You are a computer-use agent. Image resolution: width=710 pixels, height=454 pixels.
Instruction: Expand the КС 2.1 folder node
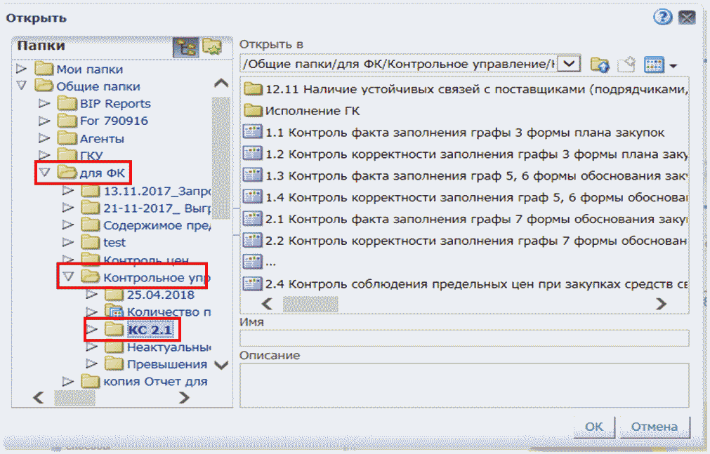[92, 329]
